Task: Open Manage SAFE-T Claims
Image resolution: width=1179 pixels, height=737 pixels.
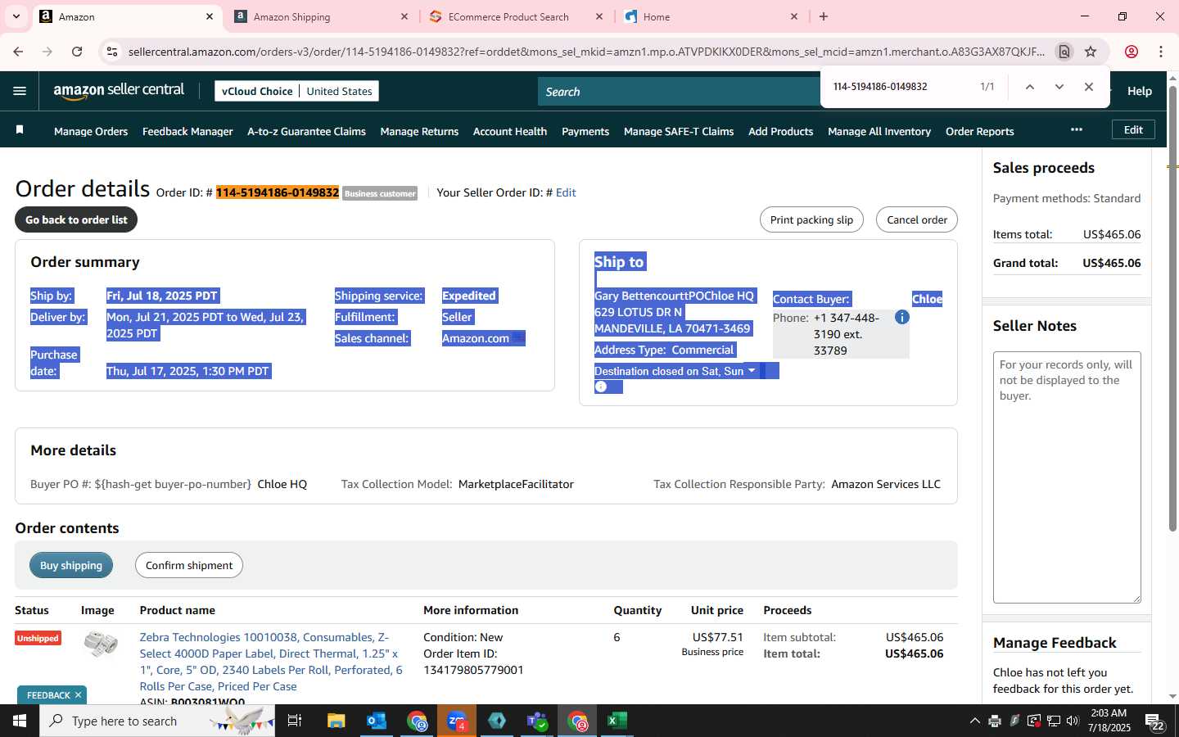Action: click(679, 131)
